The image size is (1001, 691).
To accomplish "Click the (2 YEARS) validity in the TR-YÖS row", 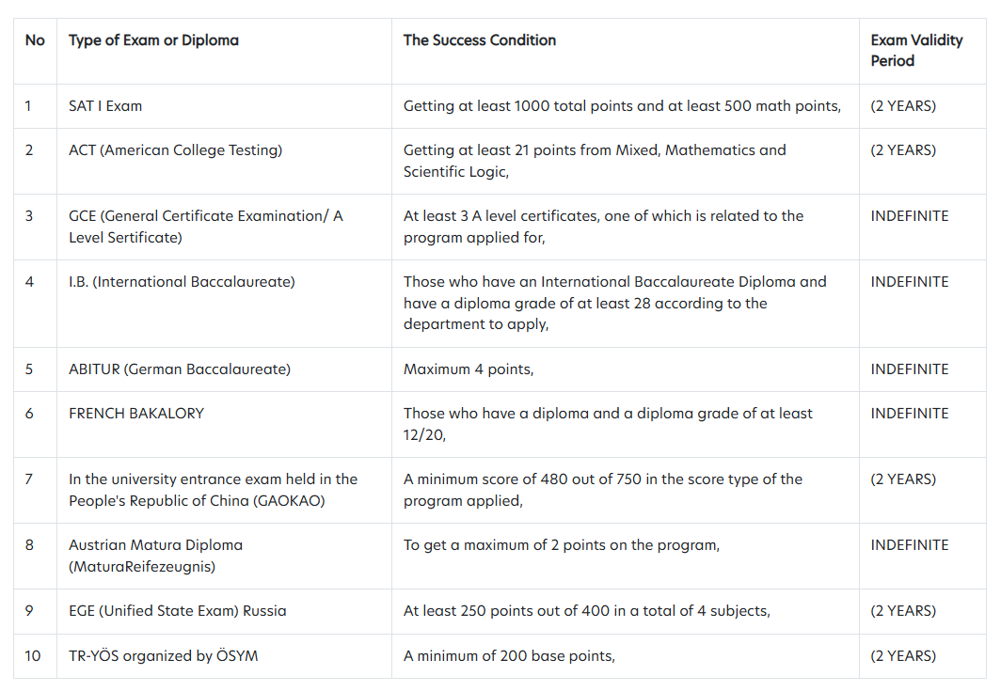I will click(903, 655).
